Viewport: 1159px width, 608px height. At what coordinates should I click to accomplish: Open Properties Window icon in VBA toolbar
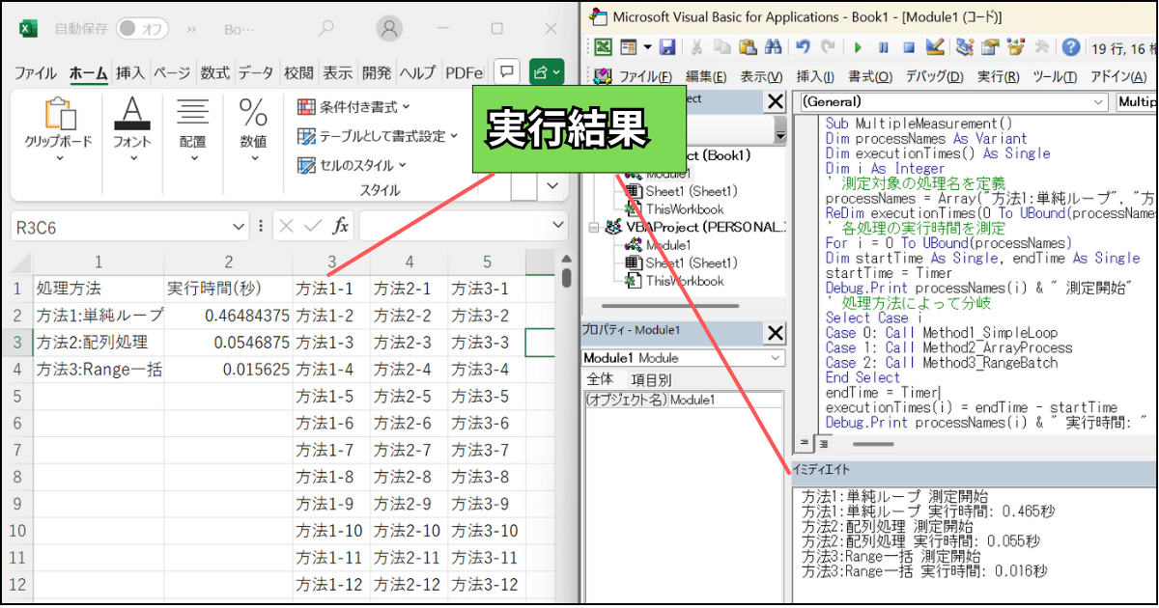point(990,46)
